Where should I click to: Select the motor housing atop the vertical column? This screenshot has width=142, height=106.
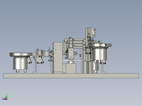point(92,32)
